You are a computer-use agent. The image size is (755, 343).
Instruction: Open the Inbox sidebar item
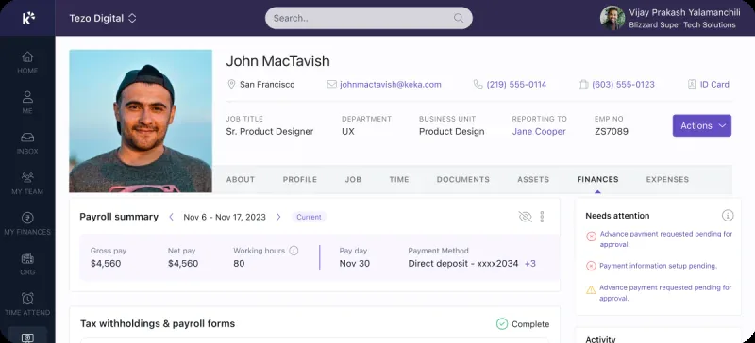[27, 143]
